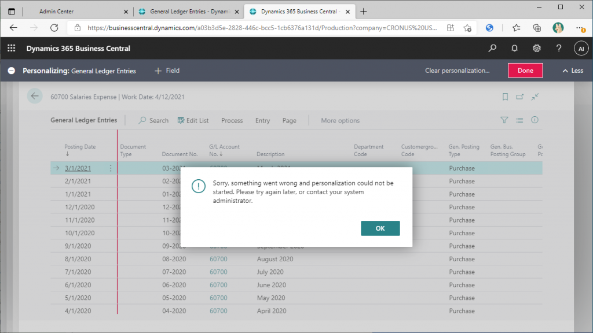Click the browser back arrow
Image resolution: width=593 pixels, height=333 pixels.
pos(14,28)
